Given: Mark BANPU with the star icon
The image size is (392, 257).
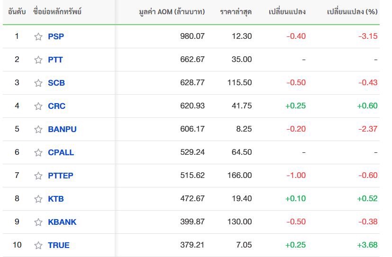Looking at the screenshot, I should (x=38, y=129).
